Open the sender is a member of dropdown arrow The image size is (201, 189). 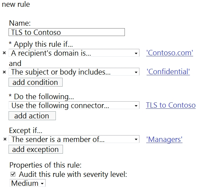(x=136, y=139)
